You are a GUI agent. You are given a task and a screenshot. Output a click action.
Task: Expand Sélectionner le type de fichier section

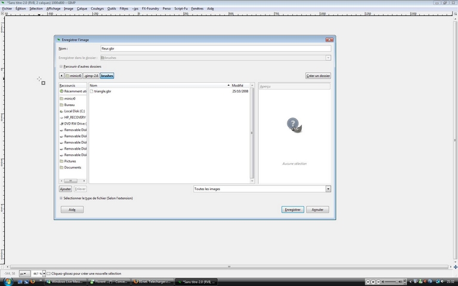tap(61, 198)
